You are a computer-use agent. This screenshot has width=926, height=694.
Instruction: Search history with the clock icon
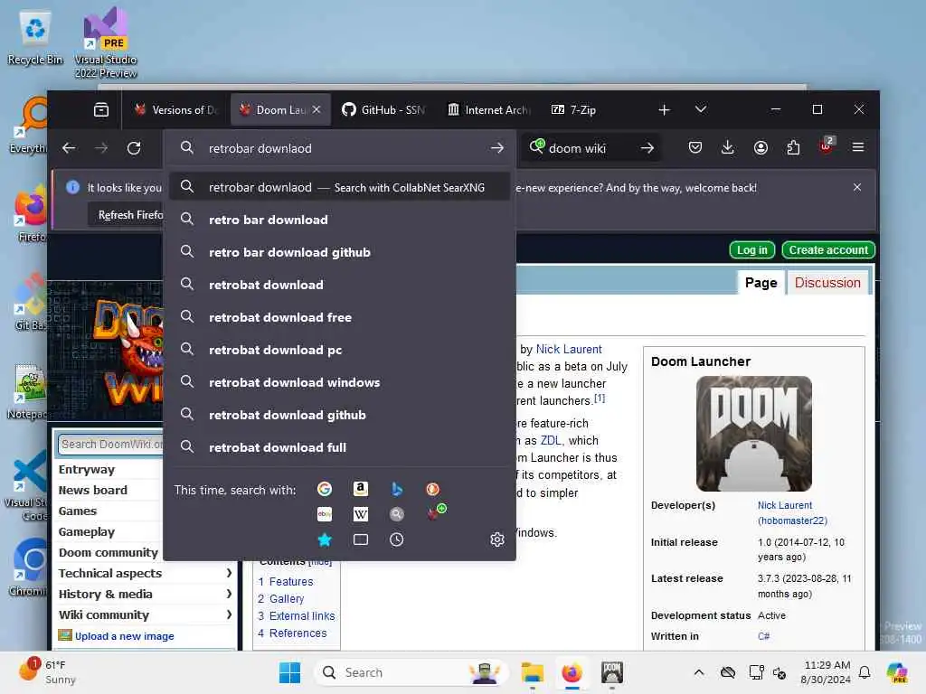point(397,539)
